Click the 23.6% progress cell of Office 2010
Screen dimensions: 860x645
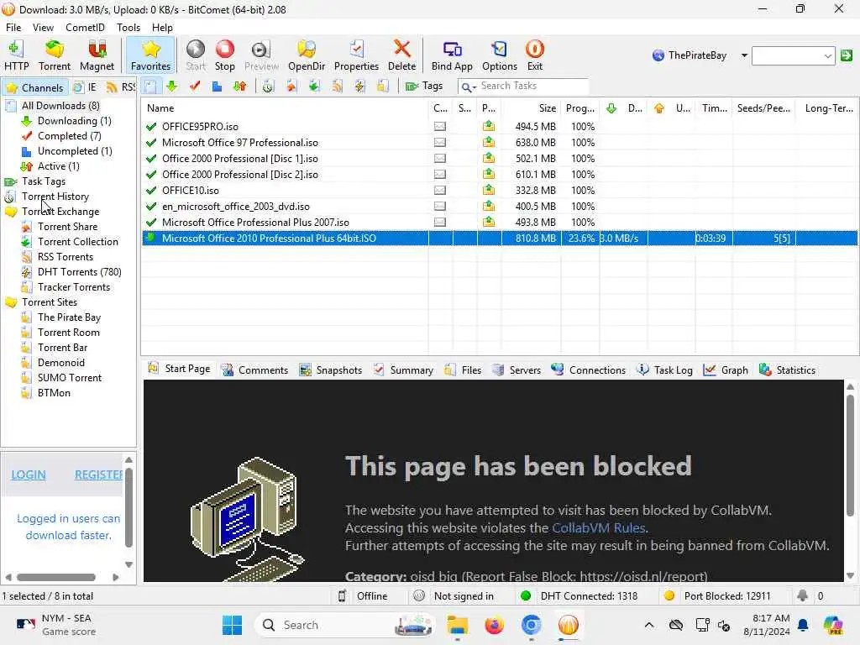click(580, 239)
